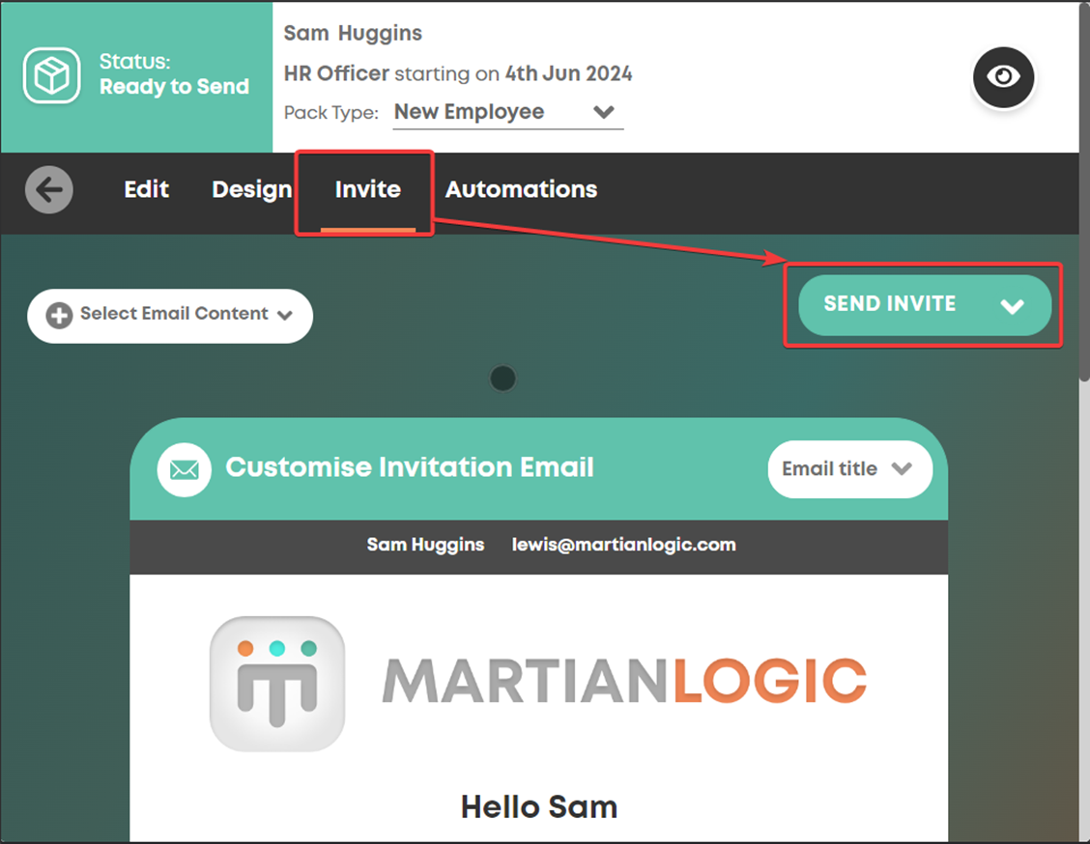Screen dimensions: 1090x844
Task: Click the Sam Huggins header name
Action: pyautogui.click(x=353, y=34)
